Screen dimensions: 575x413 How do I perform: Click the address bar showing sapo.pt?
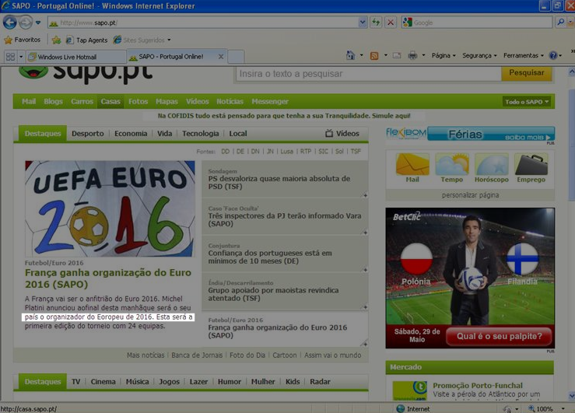203,23
